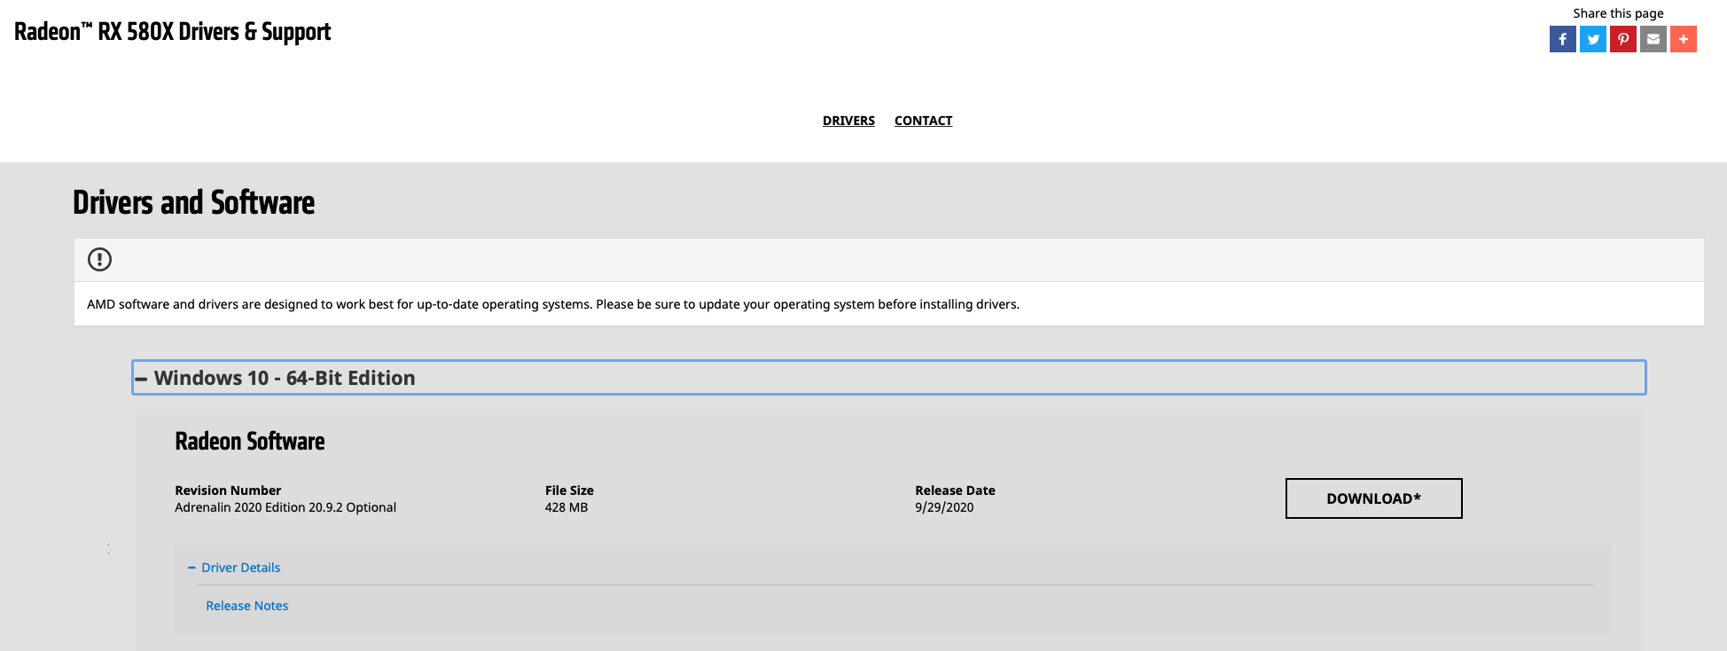The height and width of the screenshot is (651, 1727).
Task: Share this page on Facebook
Action: 1562,39
